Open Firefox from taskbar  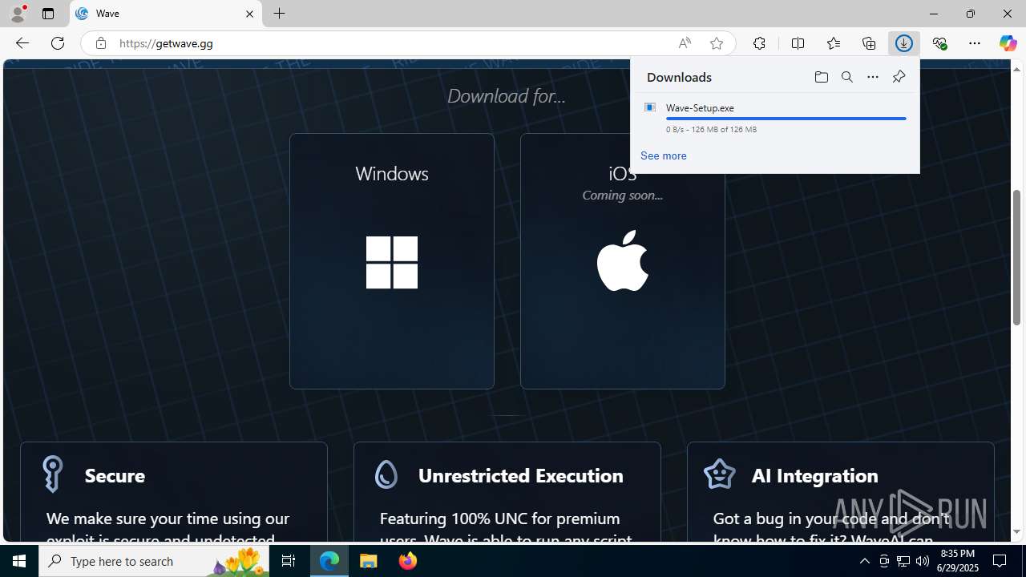click(x=408, y=561)
